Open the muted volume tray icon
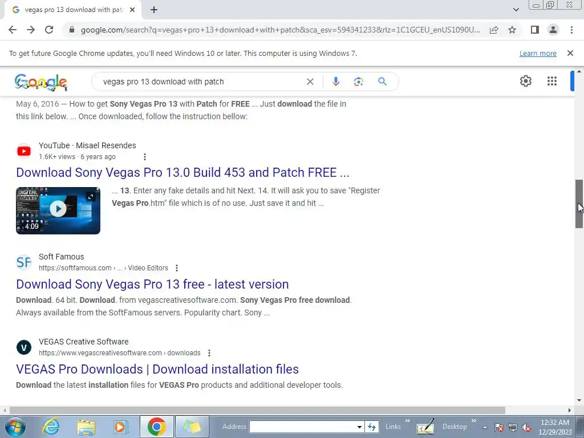 (x=526, y=428)
